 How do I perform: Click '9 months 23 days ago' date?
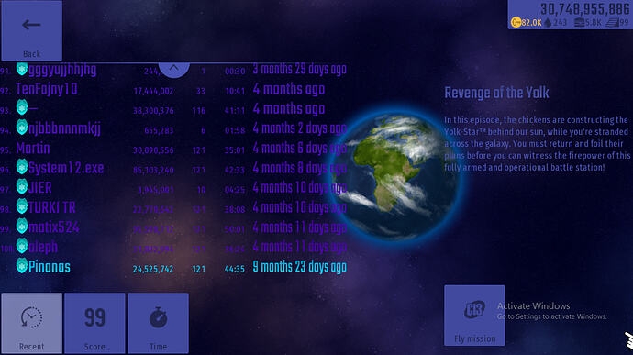tap(300, 267)
